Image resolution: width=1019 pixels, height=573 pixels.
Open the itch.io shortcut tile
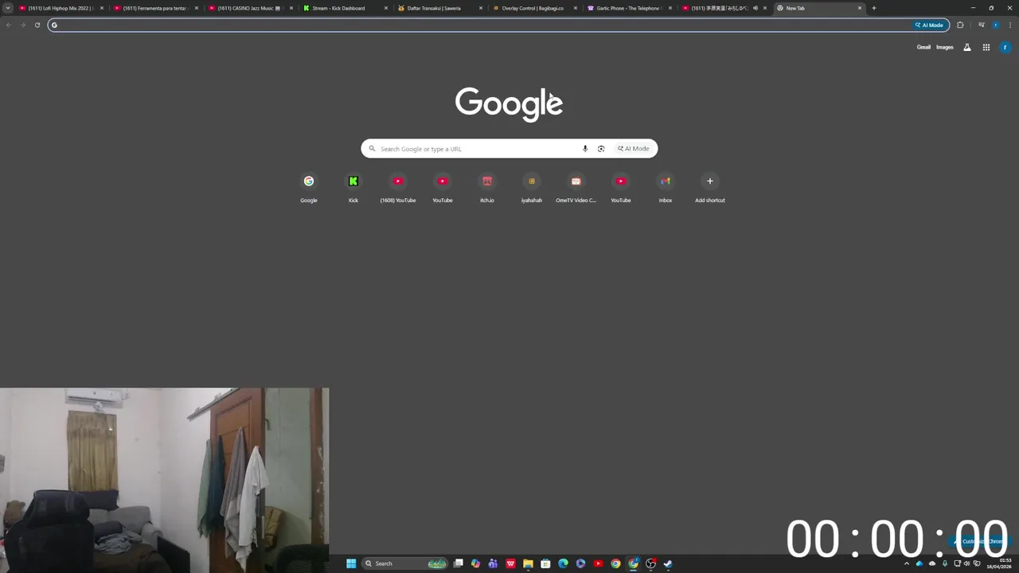coord(487,189)
